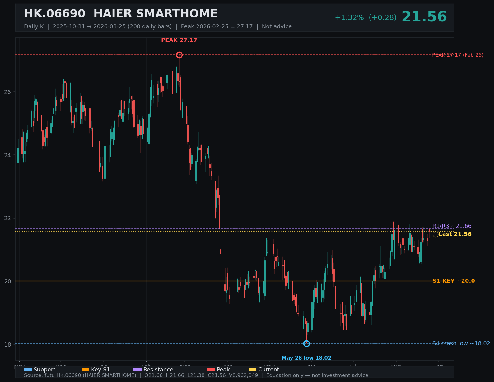Click the May 28 low 18.02 annotation
This screenshot has height=382, width=494.
click(x=306, y=358)
